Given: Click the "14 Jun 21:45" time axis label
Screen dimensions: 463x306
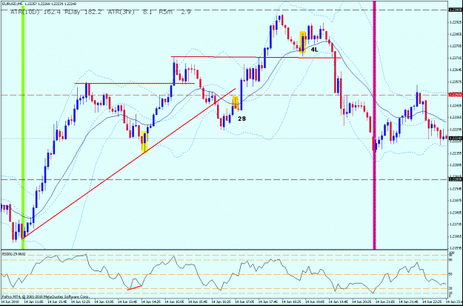Looking at the screenshot, I should point(409,303).
